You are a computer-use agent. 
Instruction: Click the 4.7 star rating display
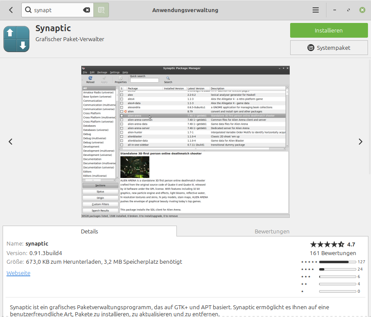pos(333,244)
